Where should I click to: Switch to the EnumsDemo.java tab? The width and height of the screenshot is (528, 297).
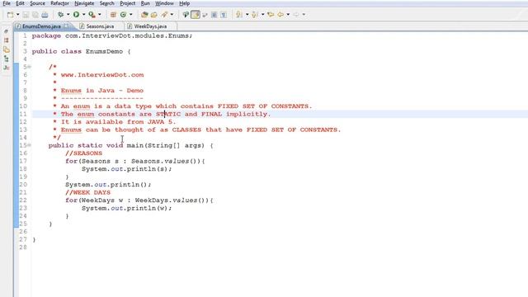[41, 26]
